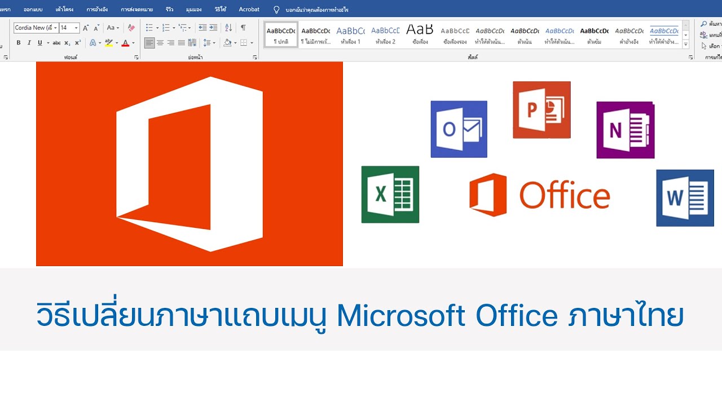Viewport: 722px width, 406px height.
Task: Click the Outlook app icon in picture
Action: coord(459,129)
